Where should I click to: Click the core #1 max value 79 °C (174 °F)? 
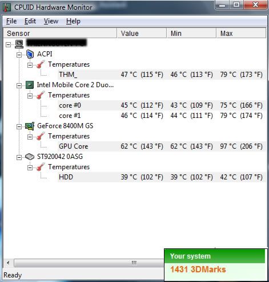pyautogui.click(x=241, y=116)
